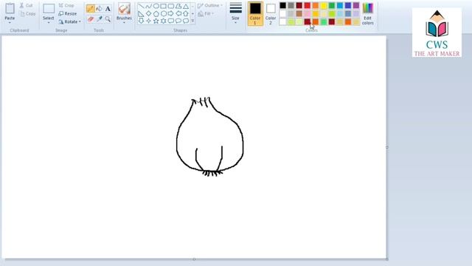The height and width of the screenshot is (266, 472).
Task: Pick the purple swatch in the top palette row
Action: (356, 5)
